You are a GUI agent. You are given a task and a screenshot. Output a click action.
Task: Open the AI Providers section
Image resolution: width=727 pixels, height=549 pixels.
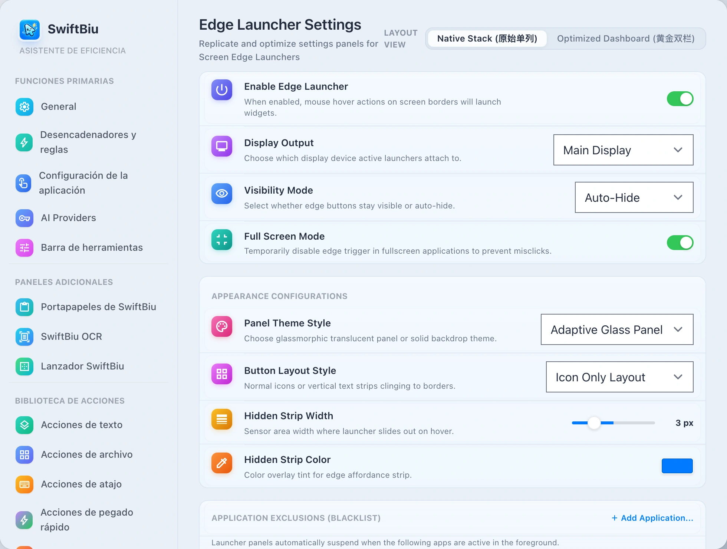click(x=89, y=218)
